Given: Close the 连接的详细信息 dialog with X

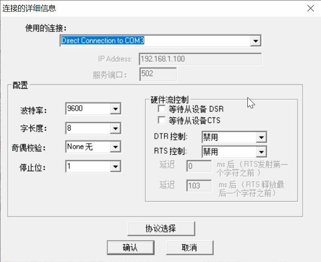Looking at the screenshot, I should pos(311,8).
